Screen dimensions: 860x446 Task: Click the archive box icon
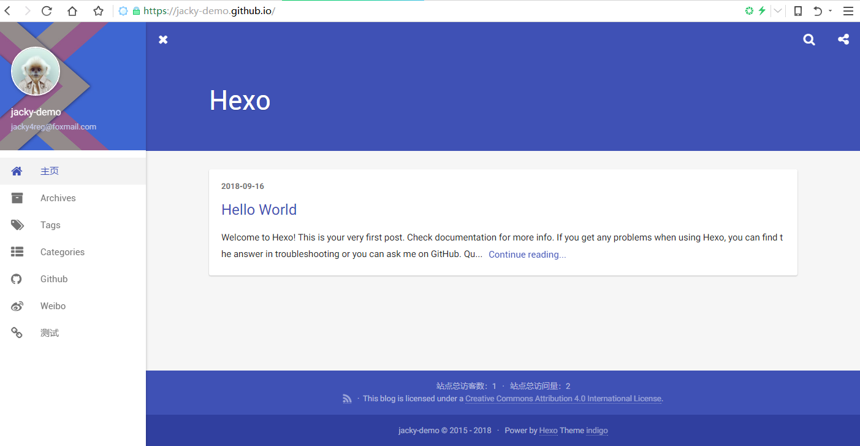[x=17, y=198]
